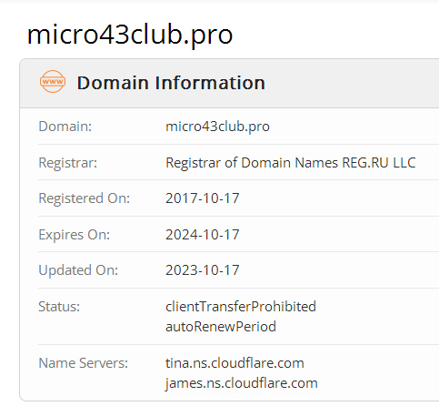Select the Domain Information heading
The image size is (439, 406).
tap(171, 83)
